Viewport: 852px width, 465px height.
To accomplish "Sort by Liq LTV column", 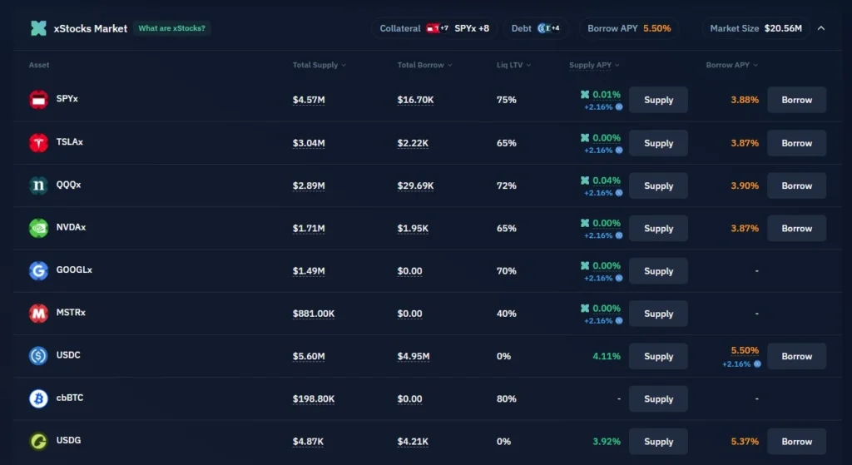I will [513, 65].
